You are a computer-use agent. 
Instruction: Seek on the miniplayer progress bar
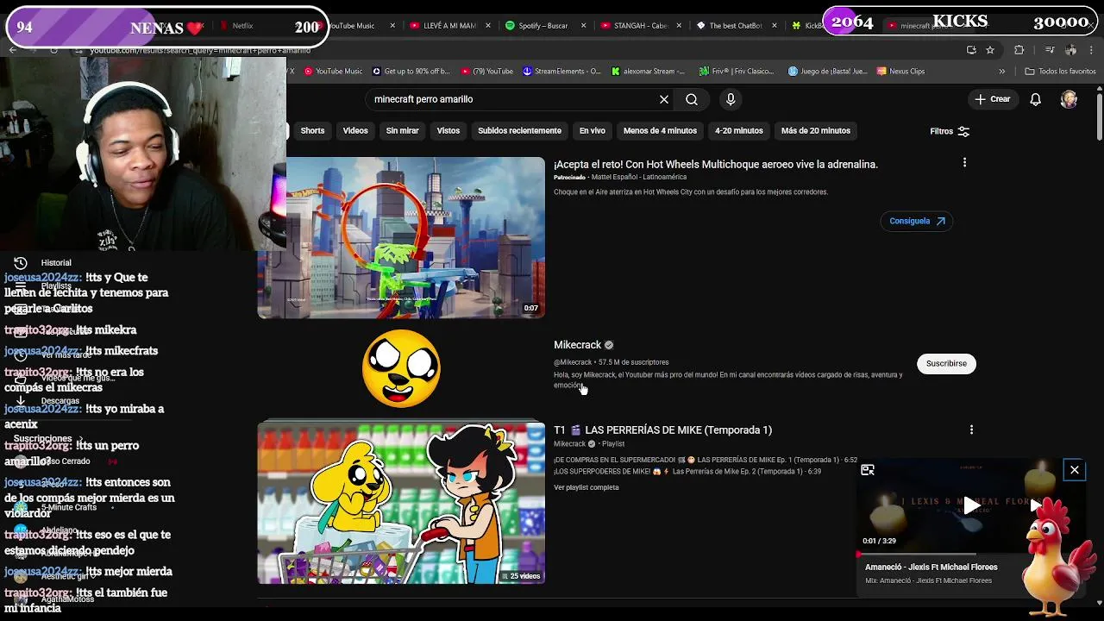(971, 555)
